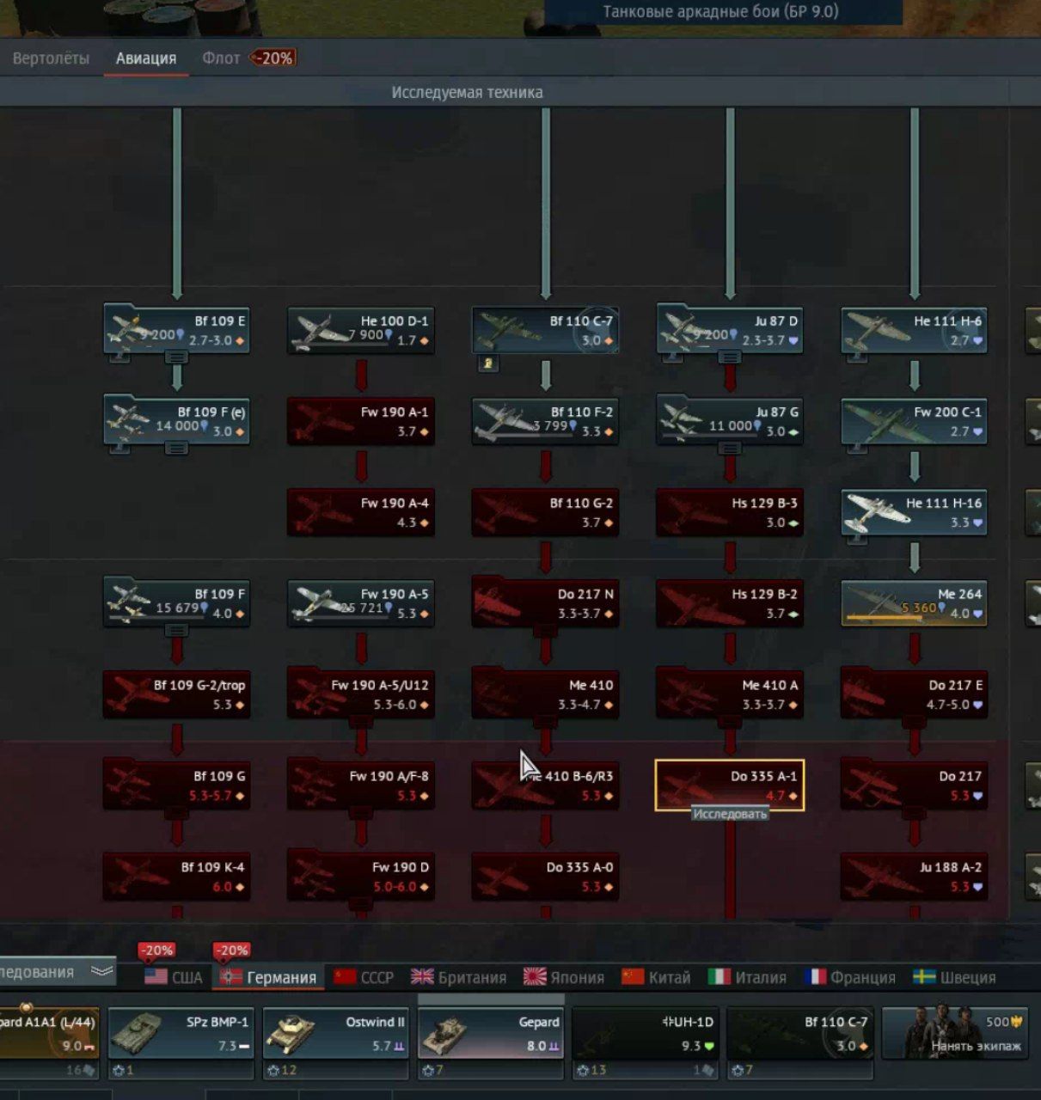Select the locked Do 217 N group card
The width and height of the screenshot is (1041, 1100).
pyautogui.click(x=545, y=604)
